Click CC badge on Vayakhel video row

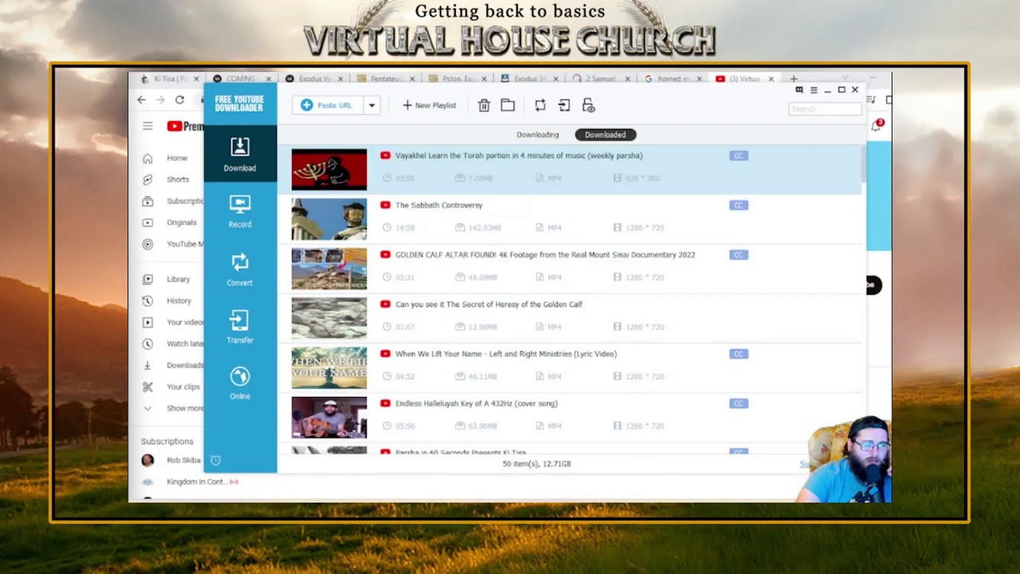tap(739, 155)
